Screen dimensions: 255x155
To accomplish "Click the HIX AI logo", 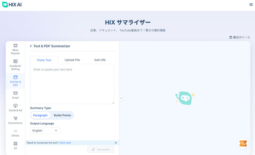I will pyautogui.click(x=12, y=5).
